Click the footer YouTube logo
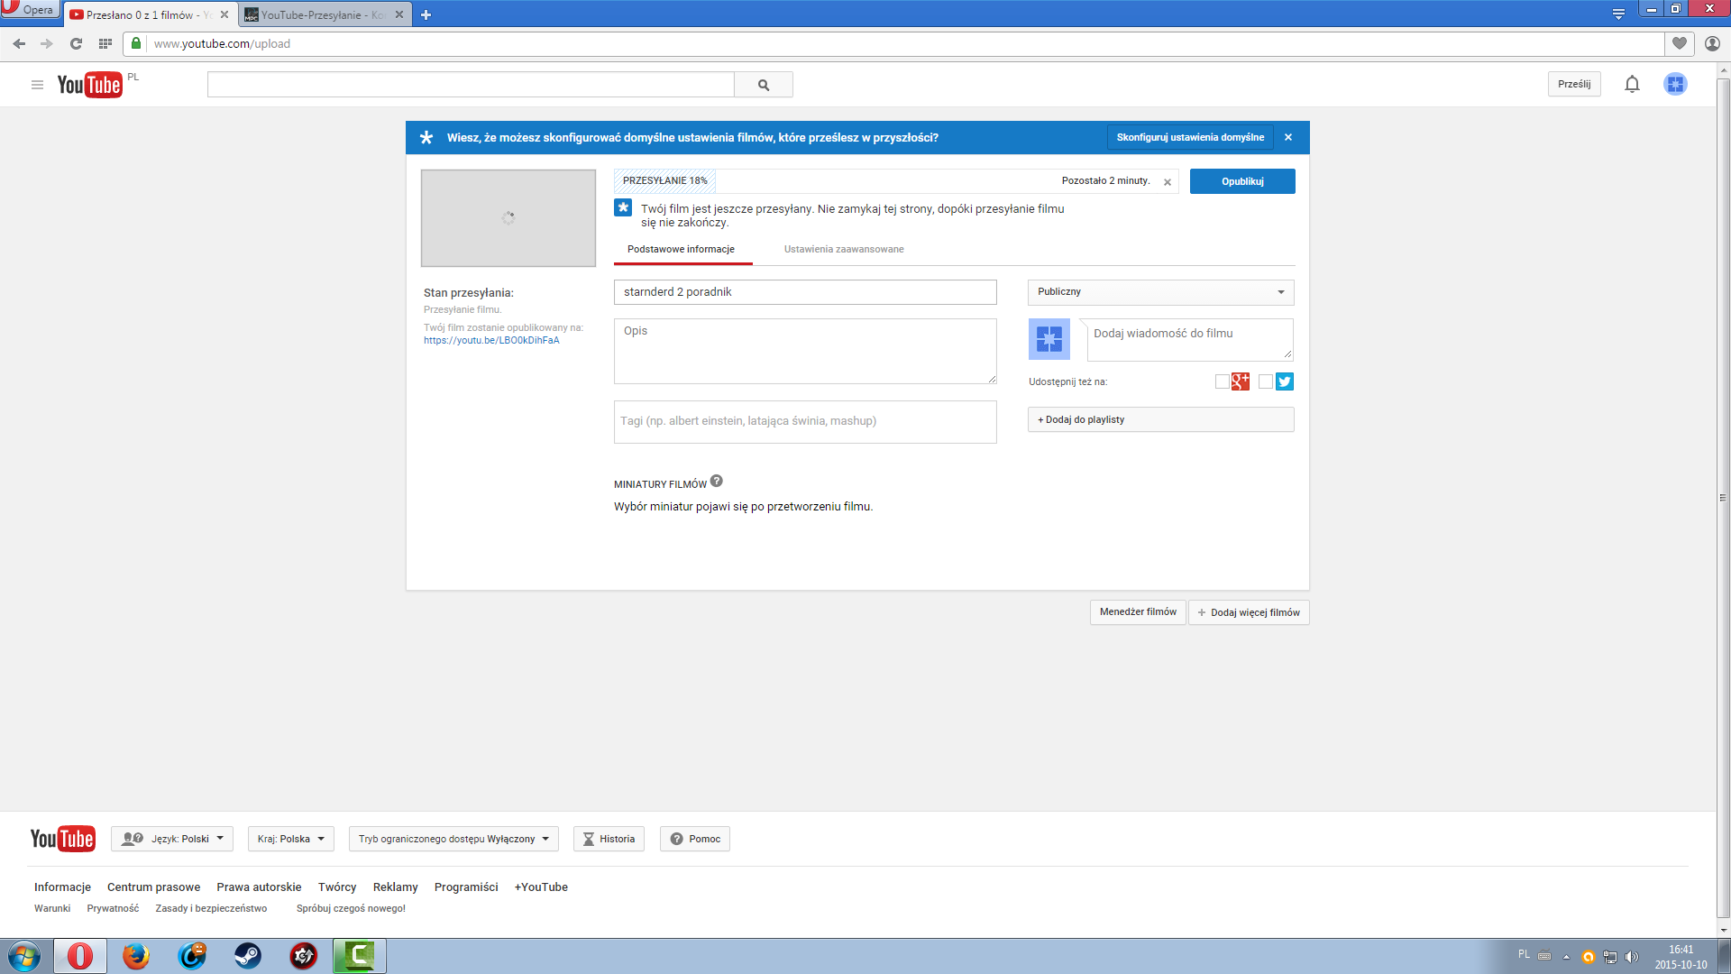1731x974 pixels. 62,839
